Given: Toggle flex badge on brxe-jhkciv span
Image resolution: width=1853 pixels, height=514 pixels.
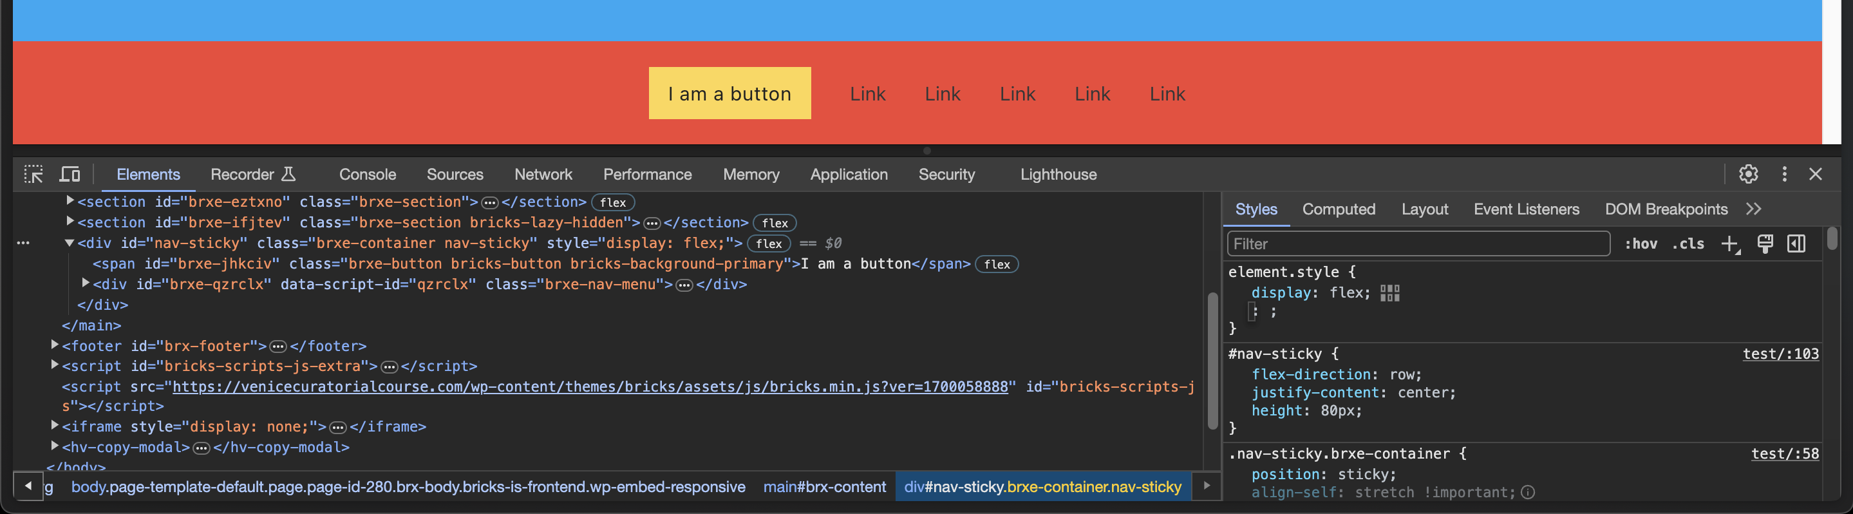Looking at the screenshot, I should [x=997, y=264].
